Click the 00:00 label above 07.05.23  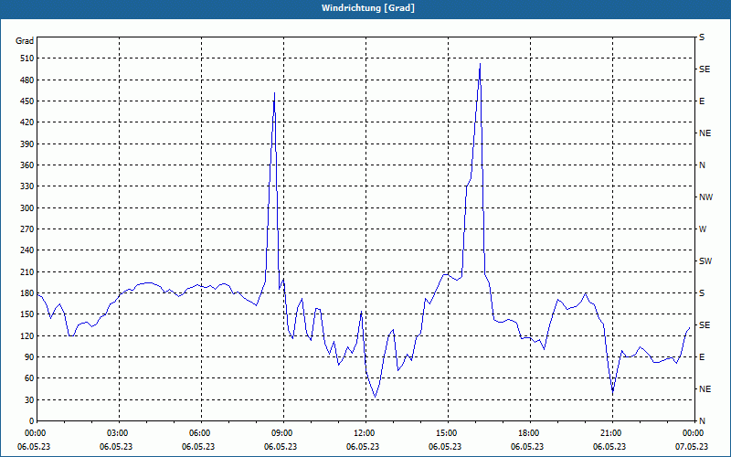click(694, 432)
